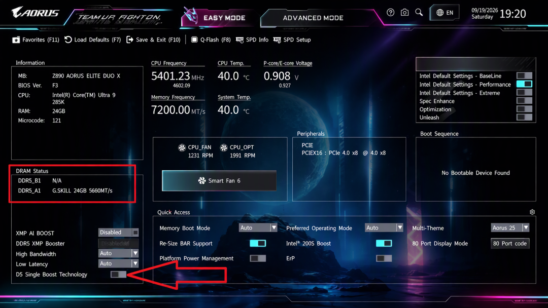Click the CPU_OPT fan icon
This screenshot has height=308, width=548.
click(x=224, y=147)
